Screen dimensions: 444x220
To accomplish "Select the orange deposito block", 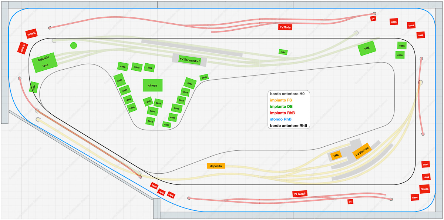I will coord(216,166).
